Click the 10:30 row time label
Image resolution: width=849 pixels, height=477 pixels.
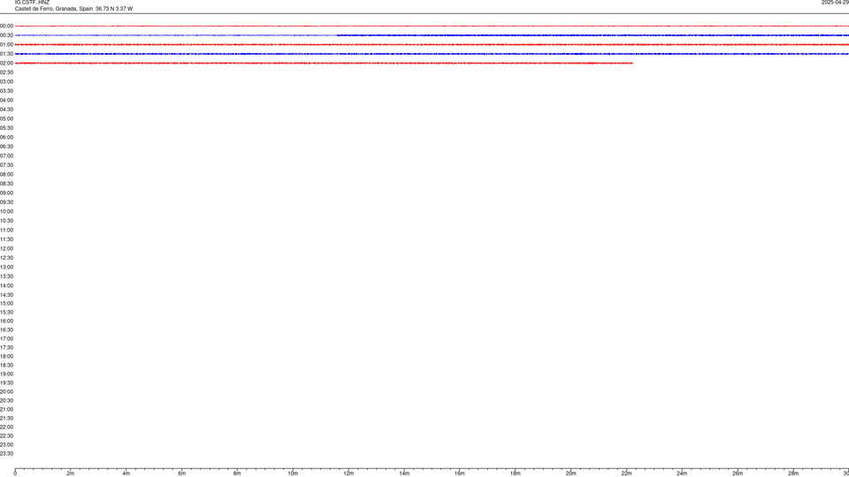click(6, 221)
